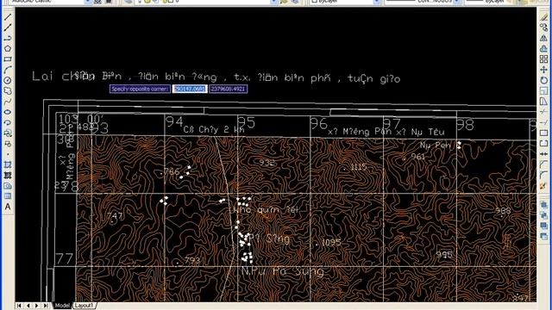Open the Insert Block tool
The height and width of the screenshot is (310, 552).
click(x=8, y=133)
